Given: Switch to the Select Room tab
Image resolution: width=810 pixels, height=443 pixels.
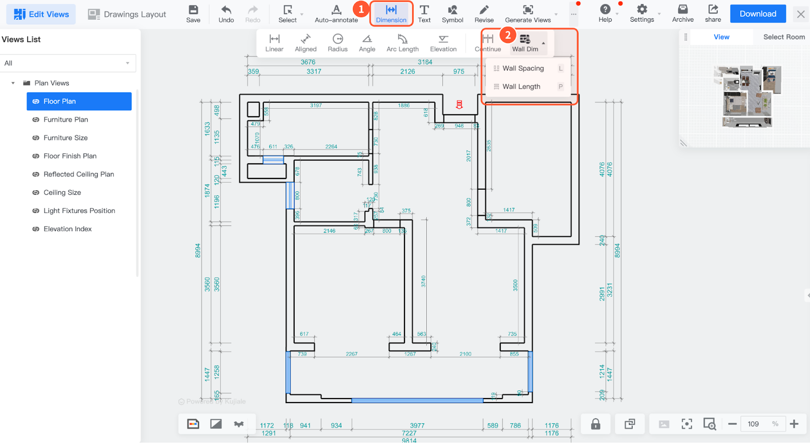Looking at the screenshot, I should (x=784, y=37).
